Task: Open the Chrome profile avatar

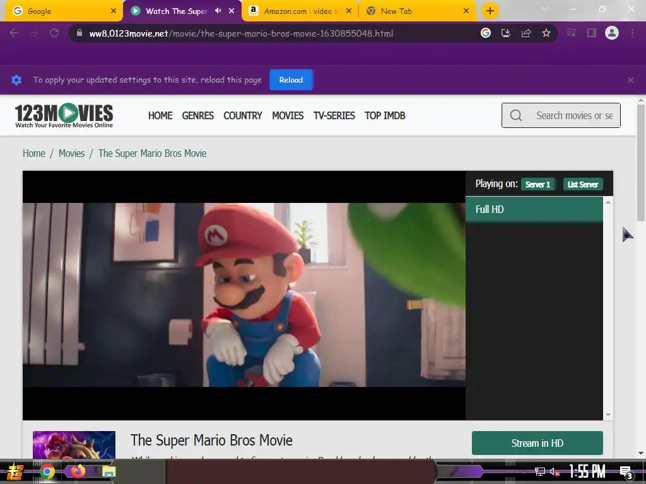Action: click(x=612, y=33)
